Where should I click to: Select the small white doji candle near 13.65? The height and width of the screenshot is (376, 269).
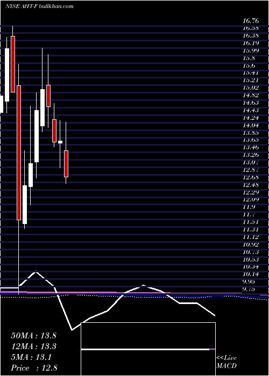60,142
